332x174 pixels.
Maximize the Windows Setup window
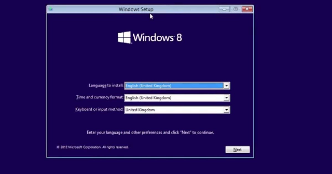pos(235,9)
